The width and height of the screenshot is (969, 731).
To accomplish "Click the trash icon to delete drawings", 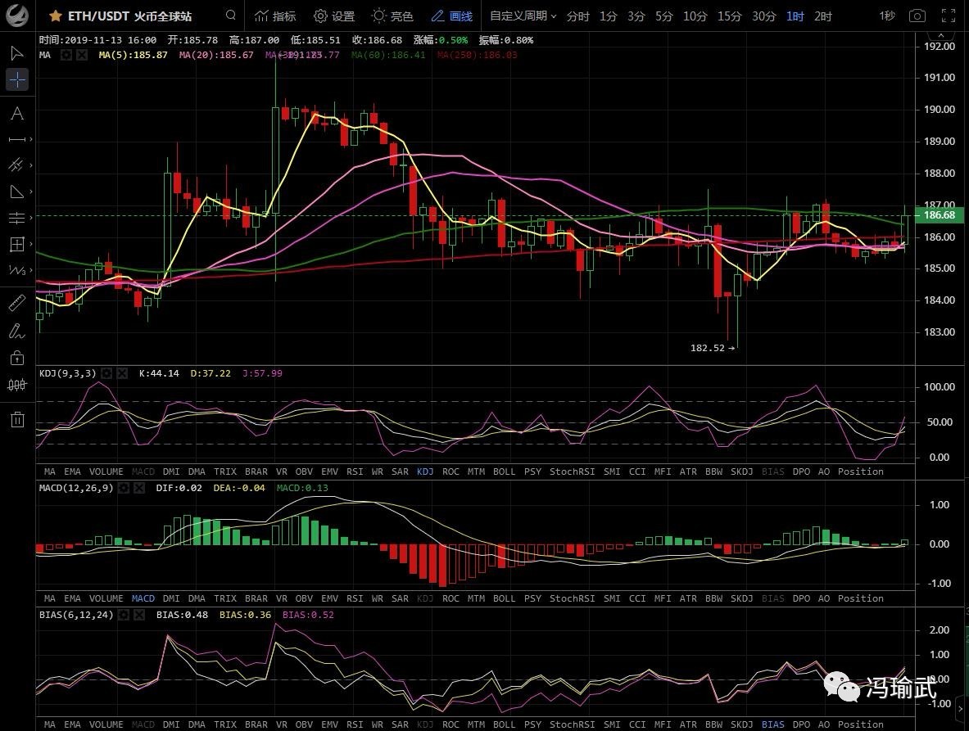I will (16, 420).
